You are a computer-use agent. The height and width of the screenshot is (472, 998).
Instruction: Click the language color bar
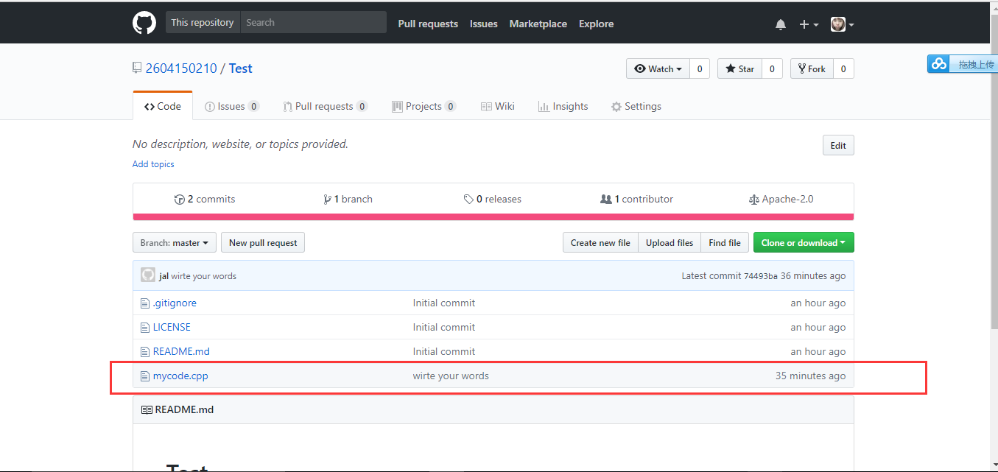click(493, 216)
